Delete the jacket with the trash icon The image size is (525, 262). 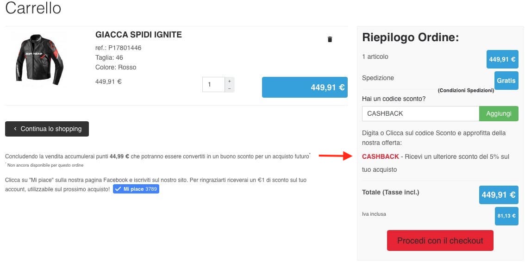[330, 39]
